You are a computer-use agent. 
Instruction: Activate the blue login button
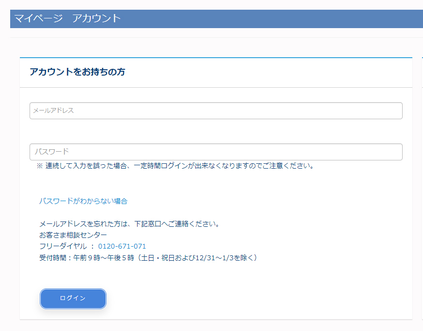click(73, 299)
